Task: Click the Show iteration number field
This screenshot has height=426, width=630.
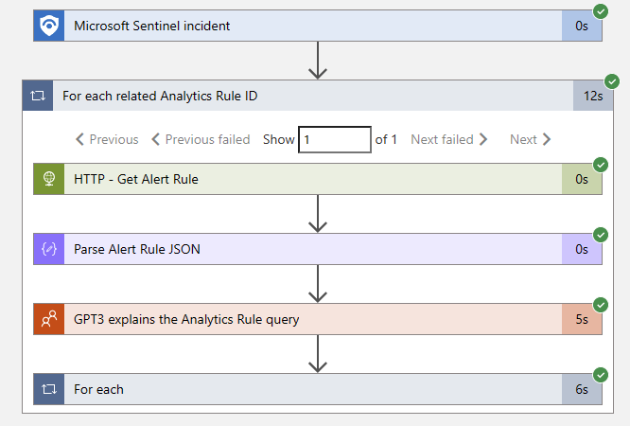Action: (x=334, y=139)
